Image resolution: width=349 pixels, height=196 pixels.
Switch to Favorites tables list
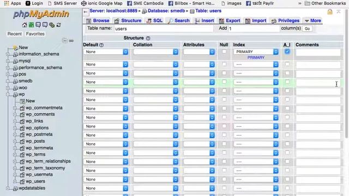click(x=35, y=34)
